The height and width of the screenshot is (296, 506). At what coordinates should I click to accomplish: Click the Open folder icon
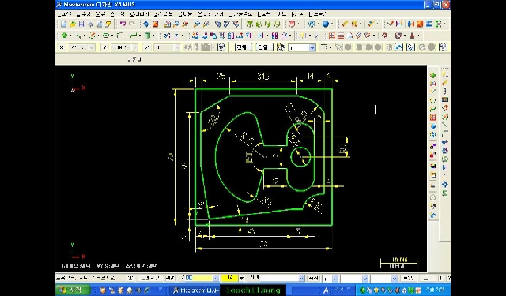click(x=72, y=24)
